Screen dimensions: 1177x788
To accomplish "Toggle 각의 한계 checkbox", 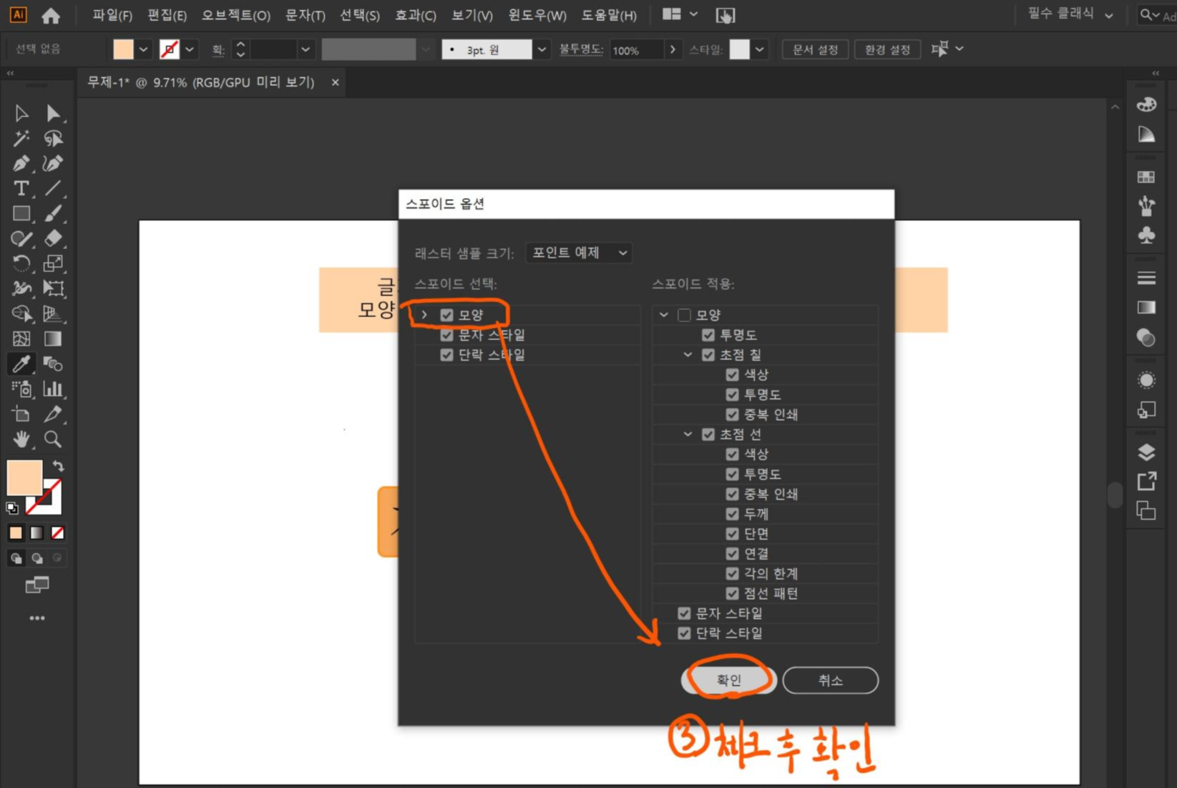I will tap(732, 573).
